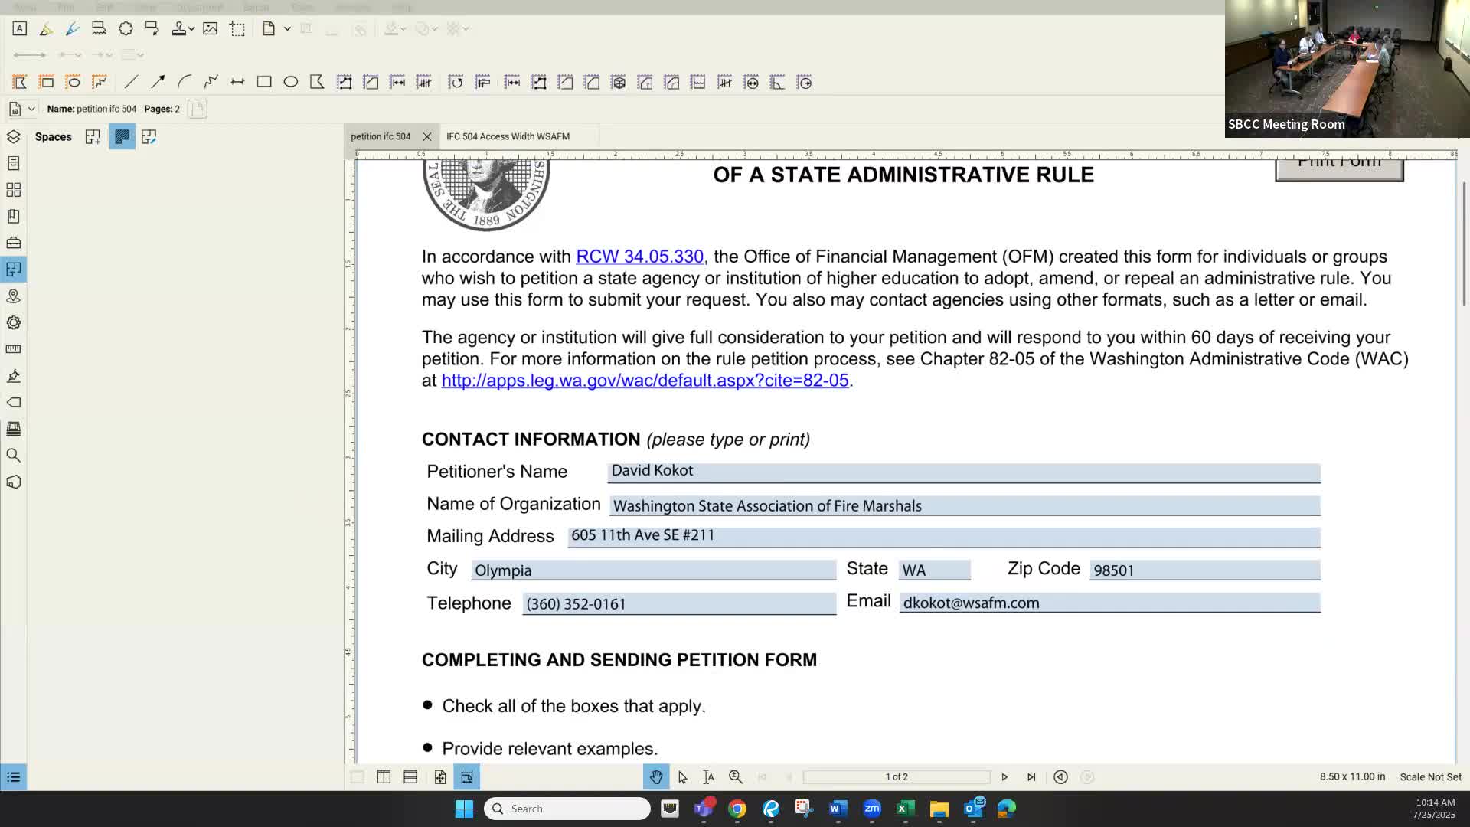Open Excel from the taskbar

[905, 809]
